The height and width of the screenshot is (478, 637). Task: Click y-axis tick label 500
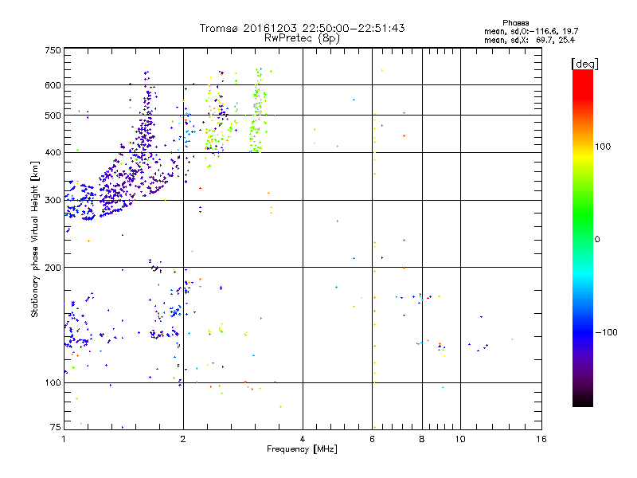point(53,116)
